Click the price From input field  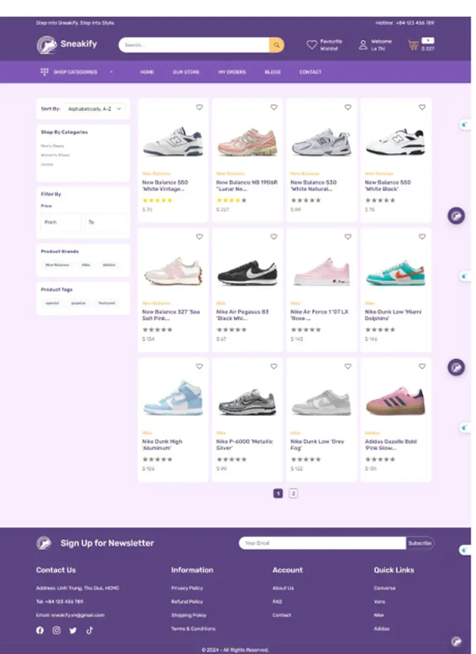coord(60,222)
